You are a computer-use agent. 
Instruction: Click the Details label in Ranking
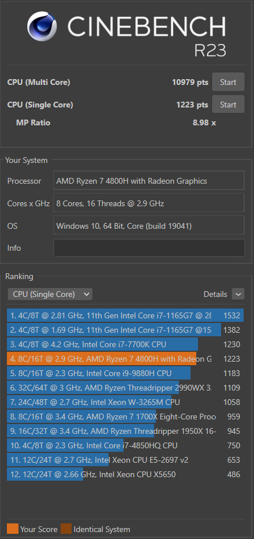(x=215, y=294)
